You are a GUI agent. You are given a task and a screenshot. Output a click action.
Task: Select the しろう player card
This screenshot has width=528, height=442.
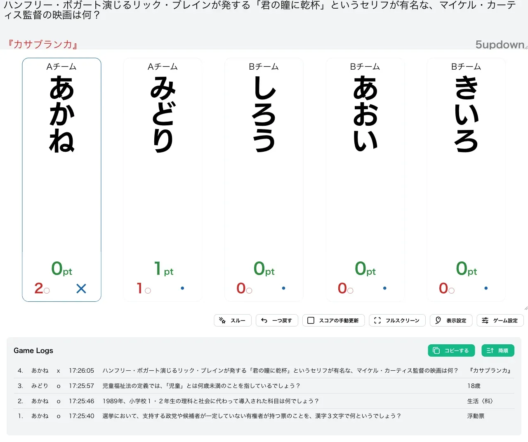(x=264, y=180)
